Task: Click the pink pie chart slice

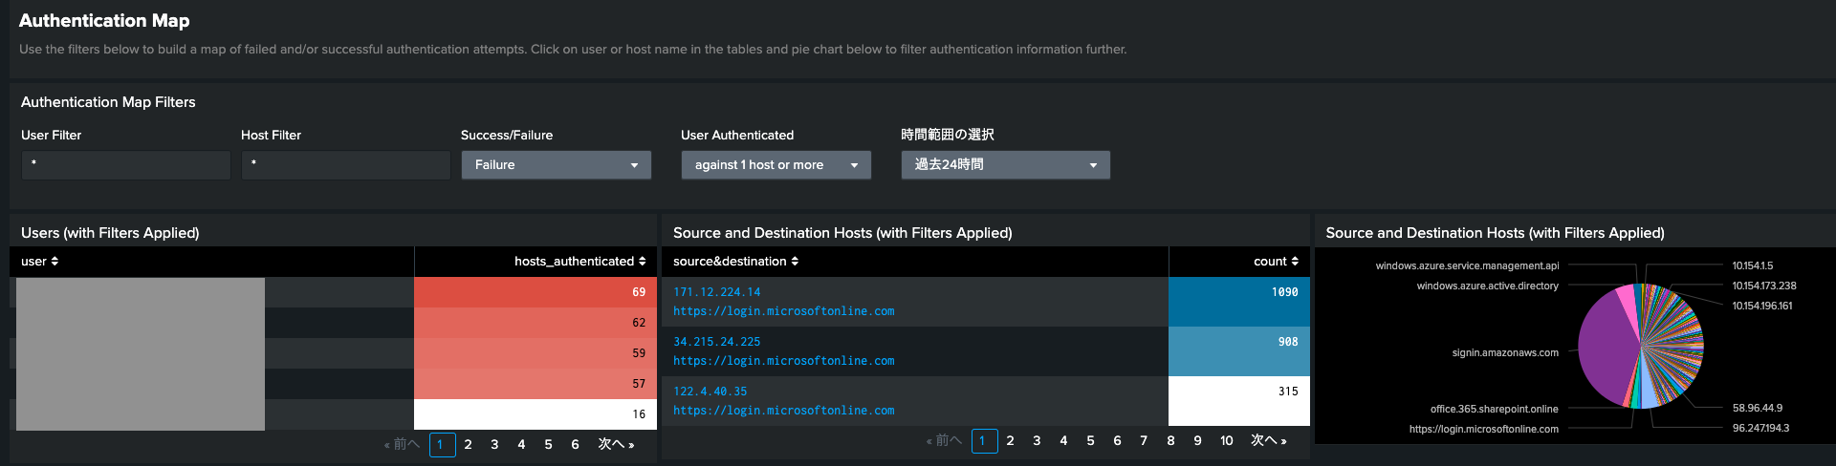Action: (1627, 304)
